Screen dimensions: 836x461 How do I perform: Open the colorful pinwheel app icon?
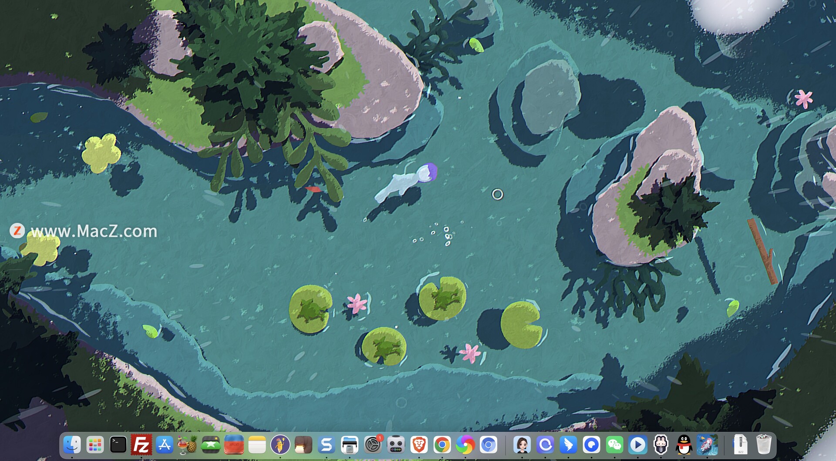pyautogui.click(x=465, y=445)
